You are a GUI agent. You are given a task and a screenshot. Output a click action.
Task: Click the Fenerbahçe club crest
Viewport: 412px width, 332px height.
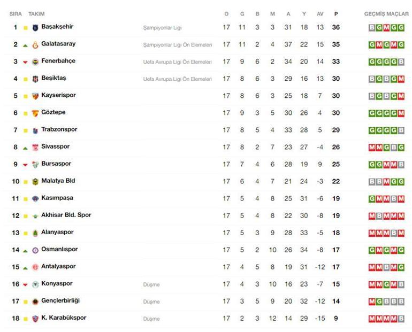pos(35,62)
